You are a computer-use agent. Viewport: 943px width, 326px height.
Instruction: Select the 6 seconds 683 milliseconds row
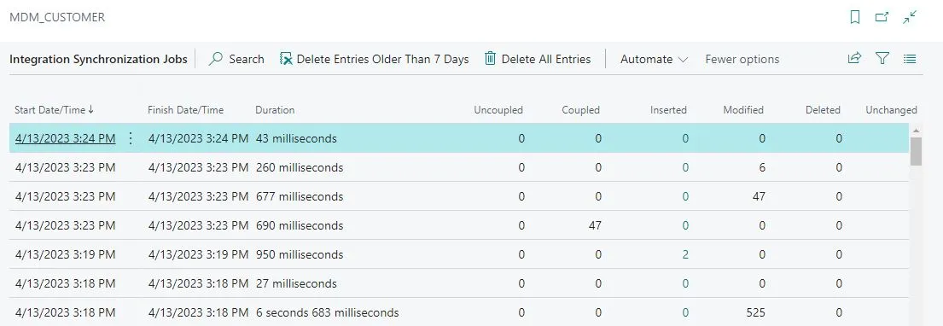pyautogui.click(x=458, y=312)
